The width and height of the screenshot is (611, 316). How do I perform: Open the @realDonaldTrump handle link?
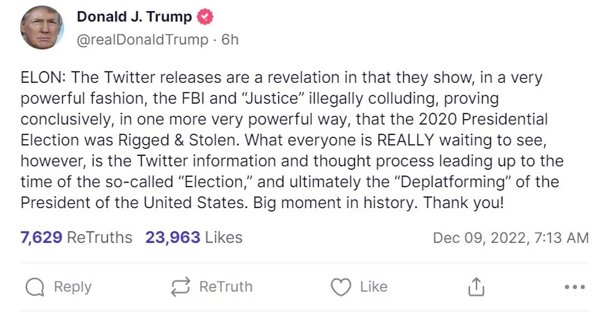click(142, 40)
